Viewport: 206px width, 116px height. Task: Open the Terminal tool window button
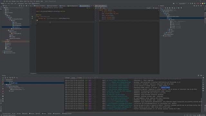(x=32, y=113)
